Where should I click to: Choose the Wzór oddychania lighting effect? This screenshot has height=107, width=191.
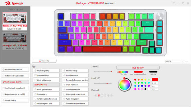click(x=46, y=80)
